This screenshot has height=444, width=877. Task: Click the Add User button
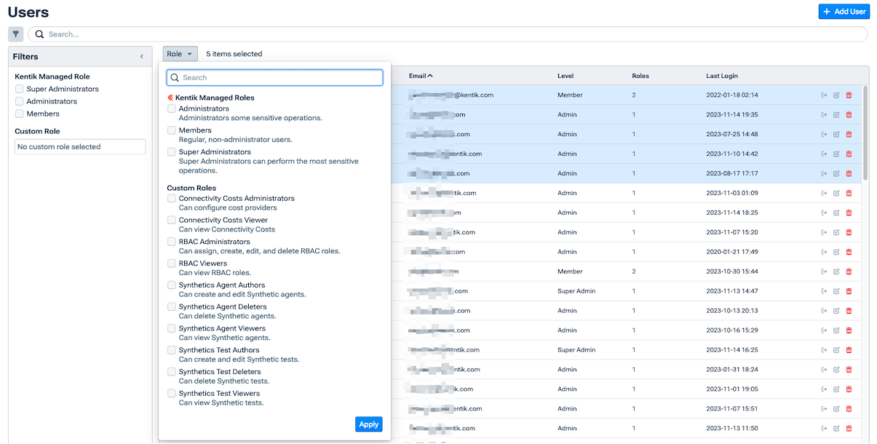pos(844,12)
